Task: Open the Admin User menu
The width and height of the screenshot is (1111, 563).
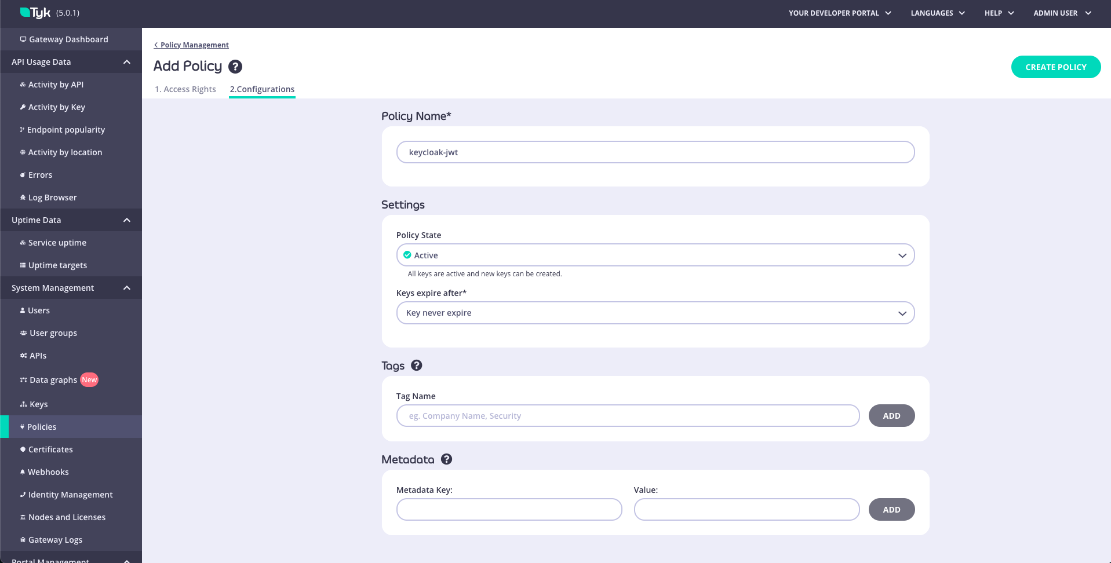Action: [1062, 13]
